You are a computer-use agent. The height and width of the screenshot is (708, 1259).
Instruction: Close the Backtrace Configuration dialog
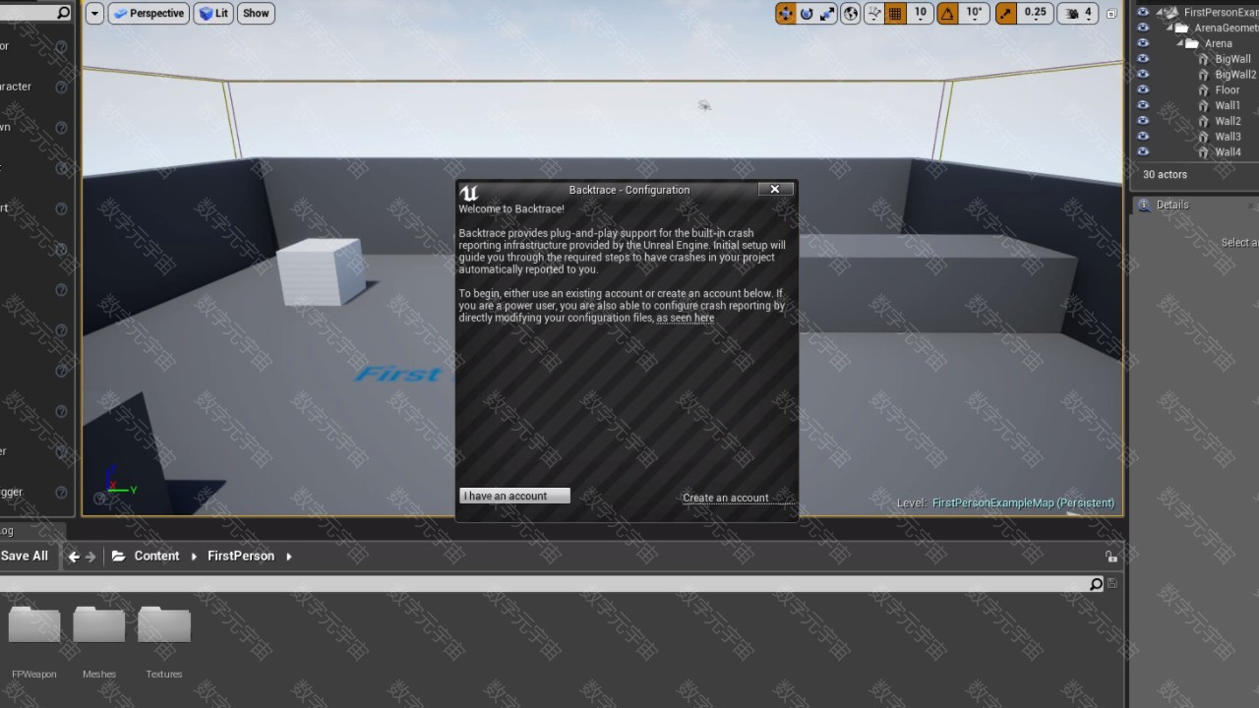coord(775,189)
